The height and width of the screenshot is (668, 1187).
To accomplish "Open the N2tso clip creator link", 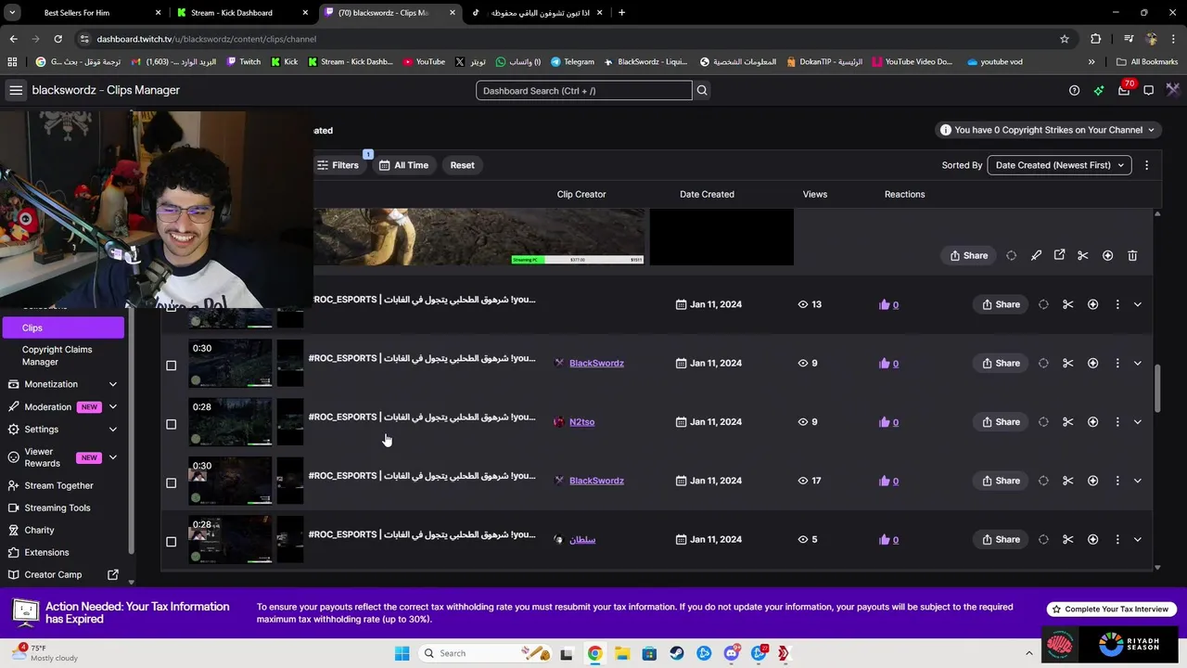I will click(581, 421).
